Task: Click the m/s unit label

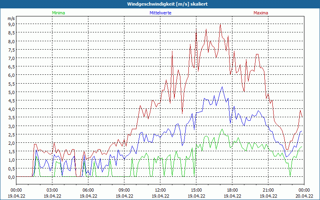Action: [11, 18]
